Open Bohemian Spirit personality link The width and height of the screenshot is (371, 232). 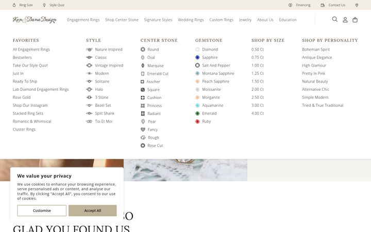(x=316, y=49)
